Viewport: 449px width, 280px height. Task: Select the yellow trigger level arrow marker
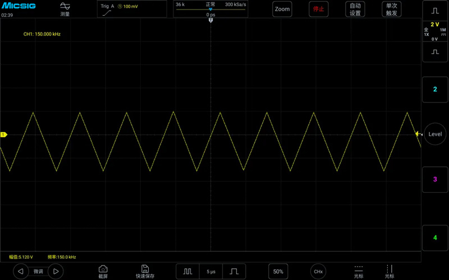[x=418, y=134]
